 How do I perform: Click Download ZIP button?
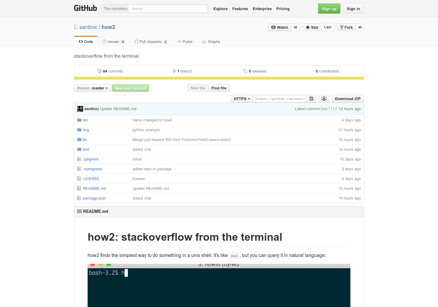pyautogui.click(x=348, y=99)
